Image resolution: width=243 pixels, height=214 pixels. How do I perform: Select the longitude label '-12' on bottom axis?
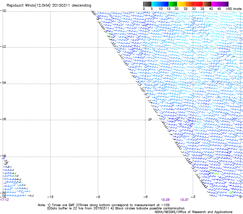50,197
